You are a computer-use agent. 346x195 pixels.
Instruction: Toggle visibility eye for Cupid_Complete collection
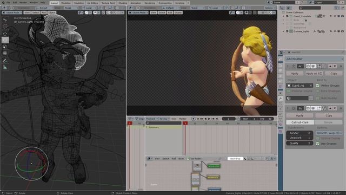(335, 16)
